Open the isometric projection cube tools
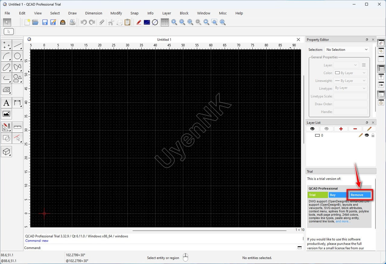This screenshot has width=386, height=264. 6,151
